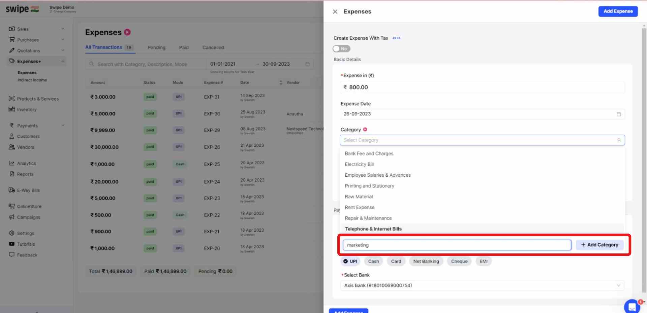Click the Customers person icon
Viewport: 647px width, 313px height.
pos(12,136)
